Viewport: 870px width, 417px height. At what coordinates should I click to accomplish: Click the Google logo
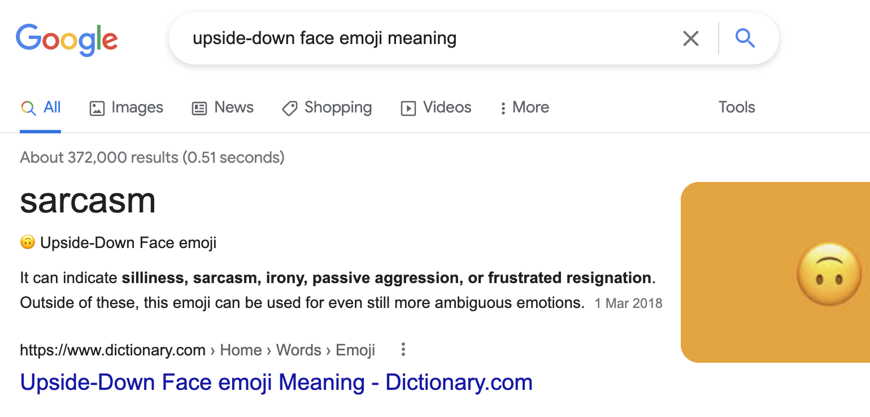[x=67, y=39]
